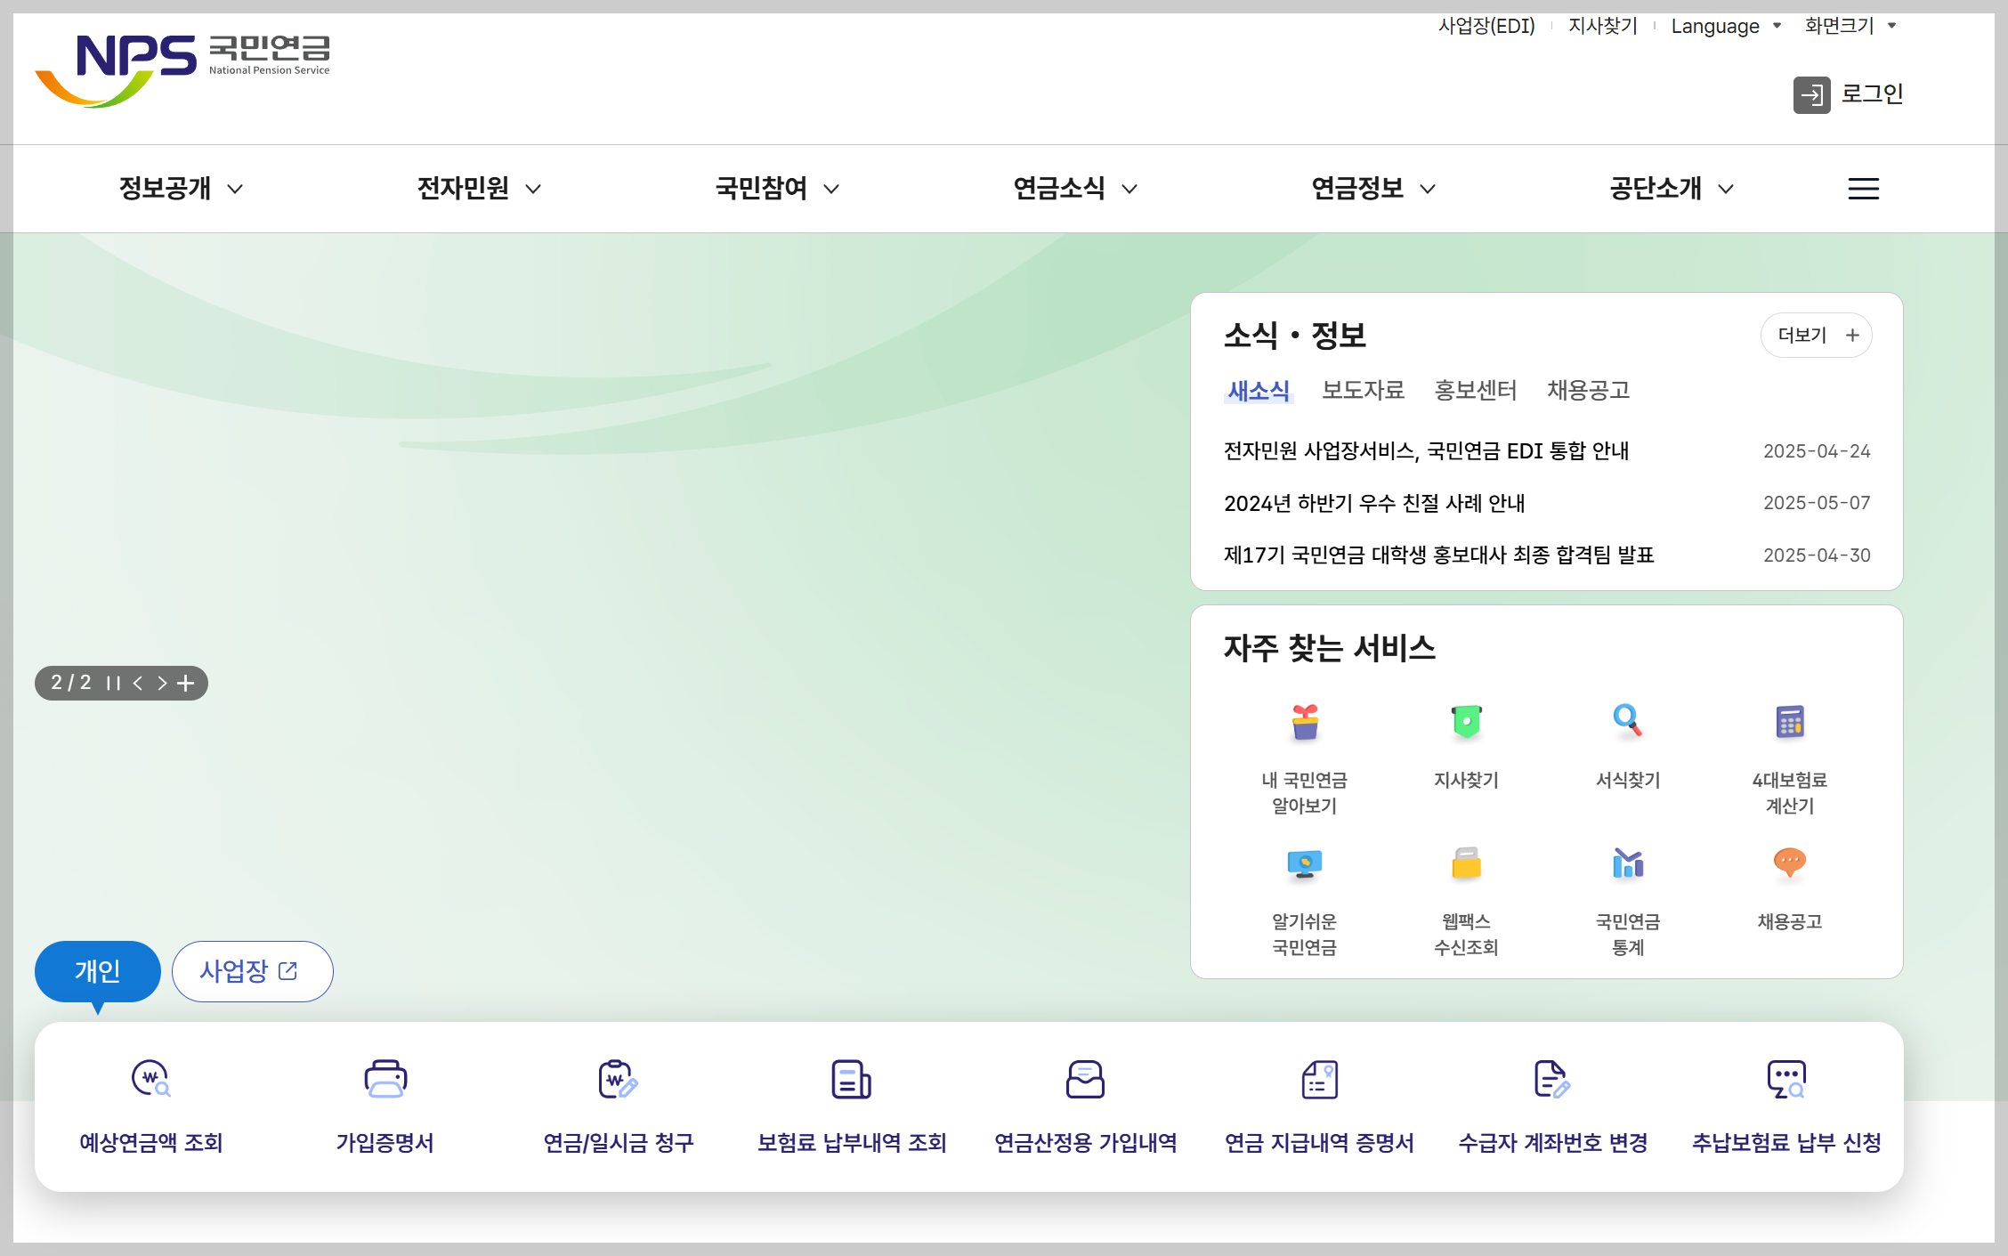Pause the banner slideshow
2008x1256 pixels.
(113, 684)
